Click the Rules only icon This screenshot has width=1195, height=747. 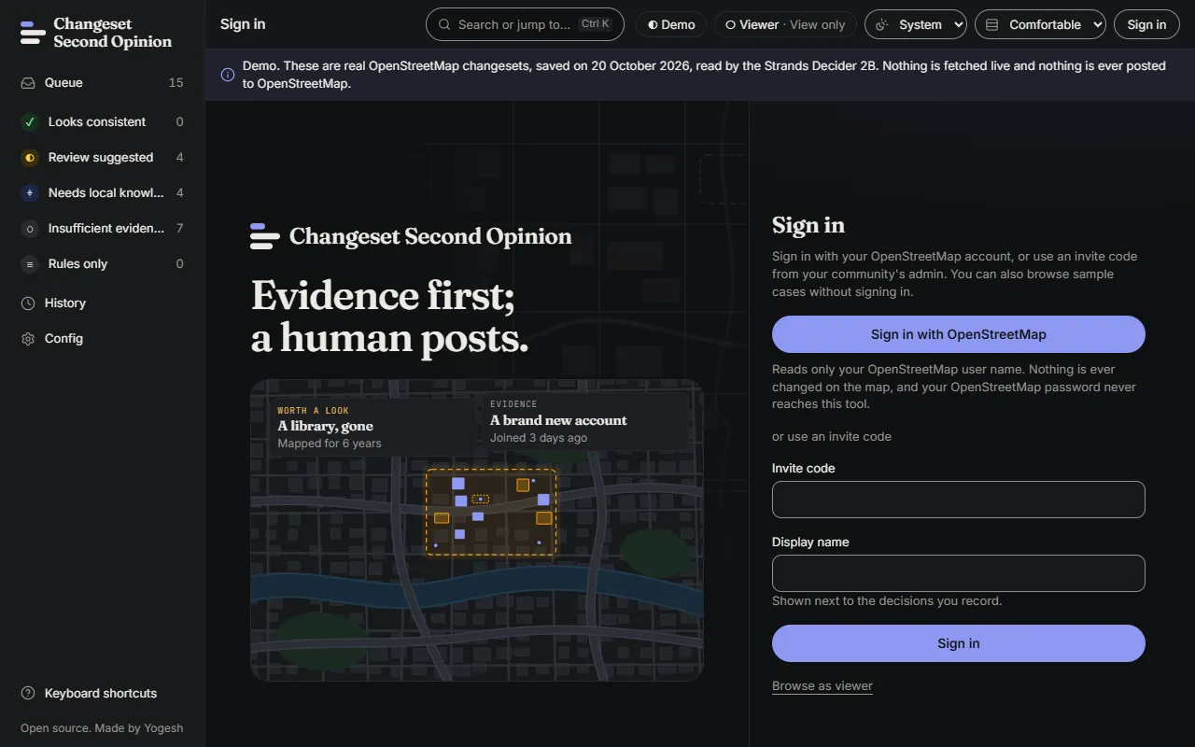click(x=30, y=264)
